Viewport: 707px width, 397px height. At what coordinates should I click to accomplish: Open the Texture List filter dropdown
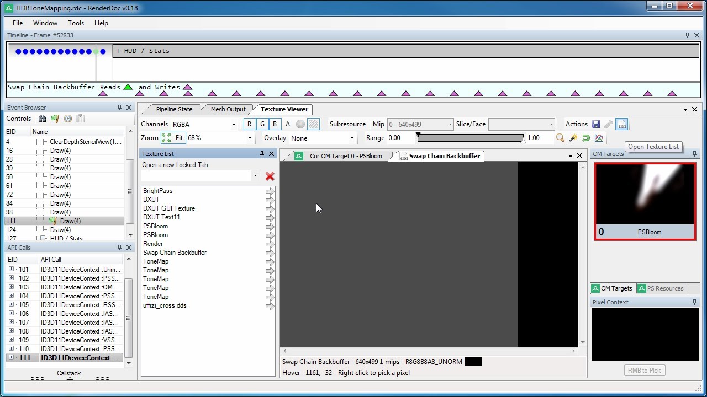(255, 176)
